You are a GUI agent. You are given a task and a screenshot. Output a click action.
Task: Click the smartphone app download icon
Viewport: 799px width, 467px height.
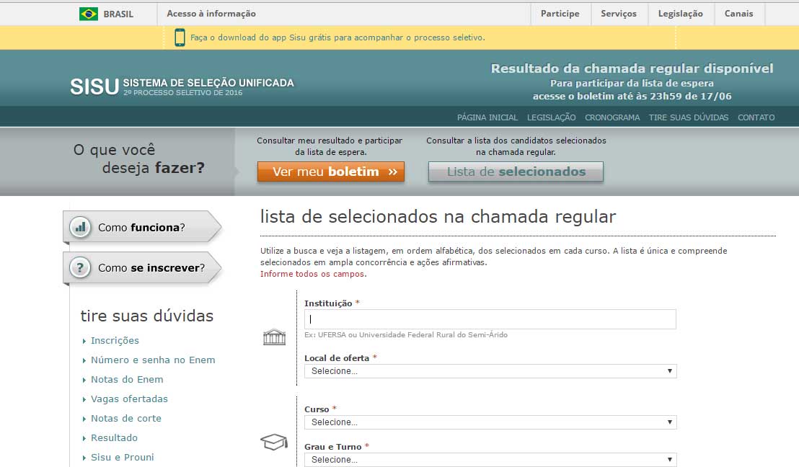[x=180, y=37]
